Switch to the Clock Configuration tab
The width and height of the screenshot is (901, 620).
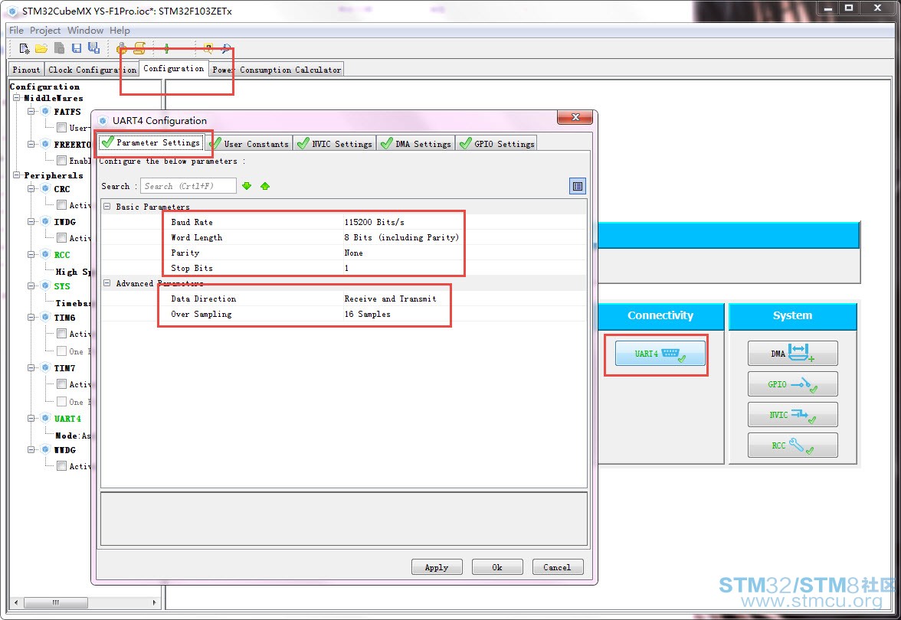(x=92, y=70)
